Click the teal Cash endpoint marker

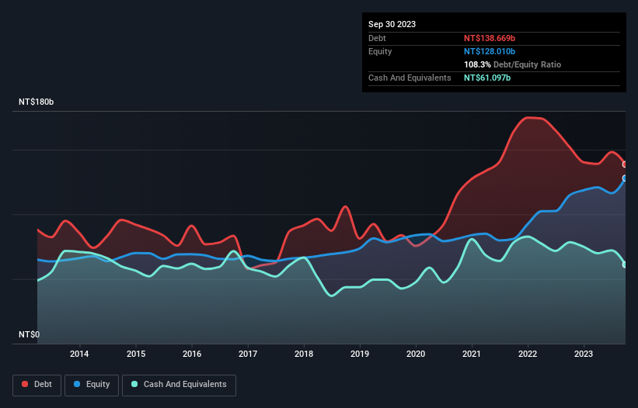point(625,265)
